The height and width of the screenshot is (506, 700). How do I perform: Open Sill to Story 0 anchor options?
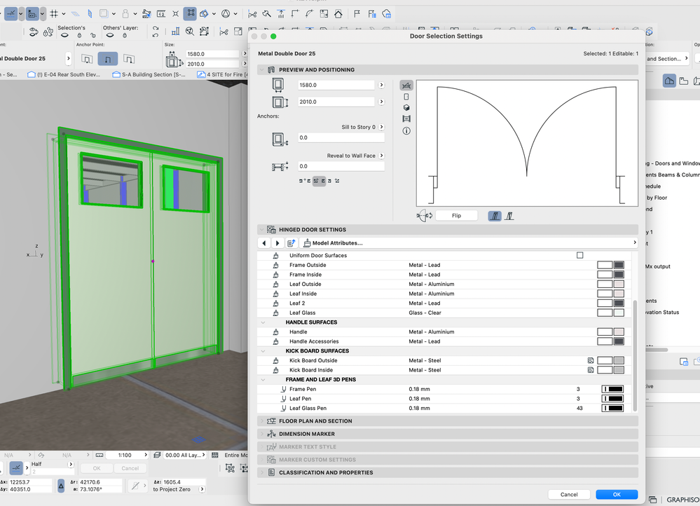coord(382,128)
